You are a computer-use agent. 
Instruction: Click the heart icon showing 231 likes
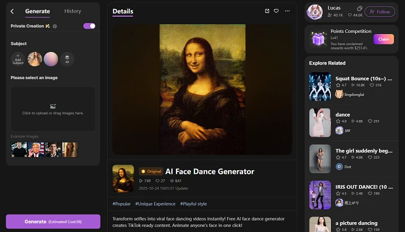pos(370,121)
